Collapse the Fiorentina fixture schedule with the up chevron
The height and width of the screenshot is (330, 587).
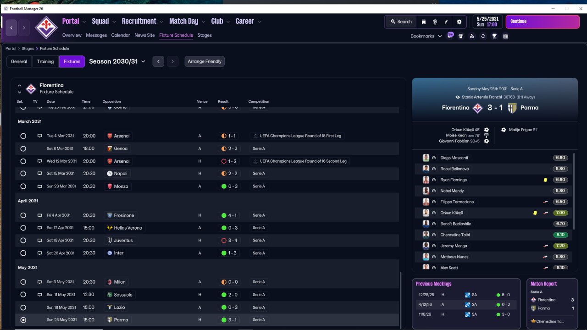(20, 86)
